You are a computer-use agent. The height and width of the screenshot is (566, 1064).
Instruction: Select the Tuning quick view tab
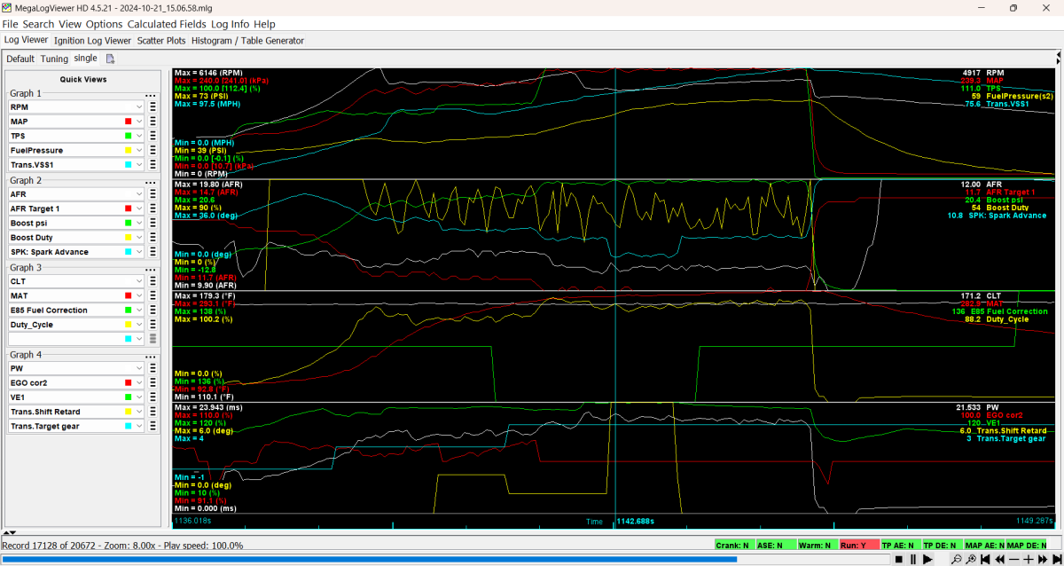click(x=54, y=59)
